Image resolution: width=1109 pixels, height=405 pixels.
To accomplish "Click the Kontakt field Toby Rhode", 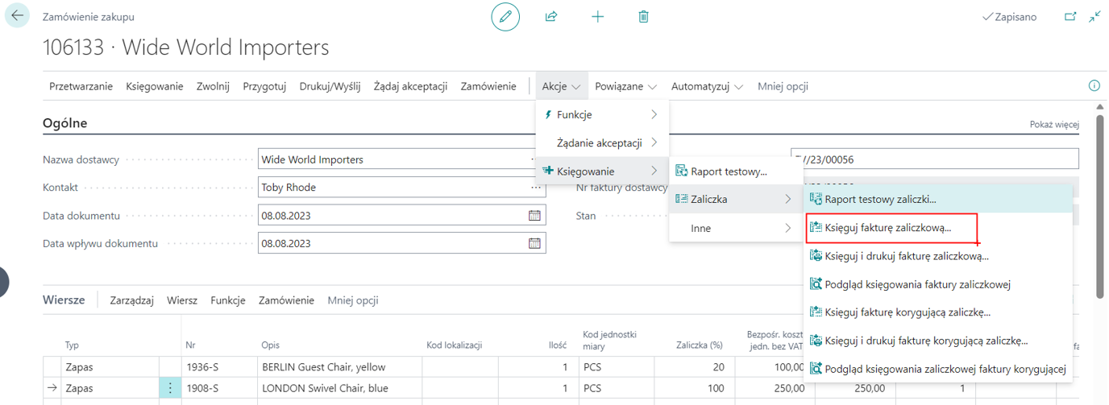I will [391, 188].
